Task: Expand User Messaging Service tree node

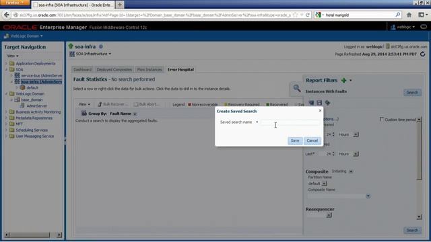Action: click(6, 136)
